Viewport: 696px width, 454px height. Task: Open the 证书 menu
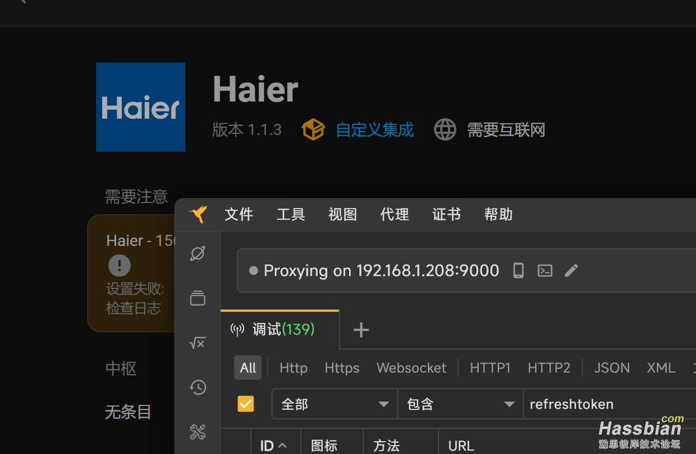coord(446,214)
